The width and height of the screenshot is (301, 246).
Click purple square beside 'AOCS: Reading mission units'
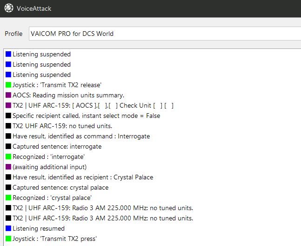click(8, 95)
